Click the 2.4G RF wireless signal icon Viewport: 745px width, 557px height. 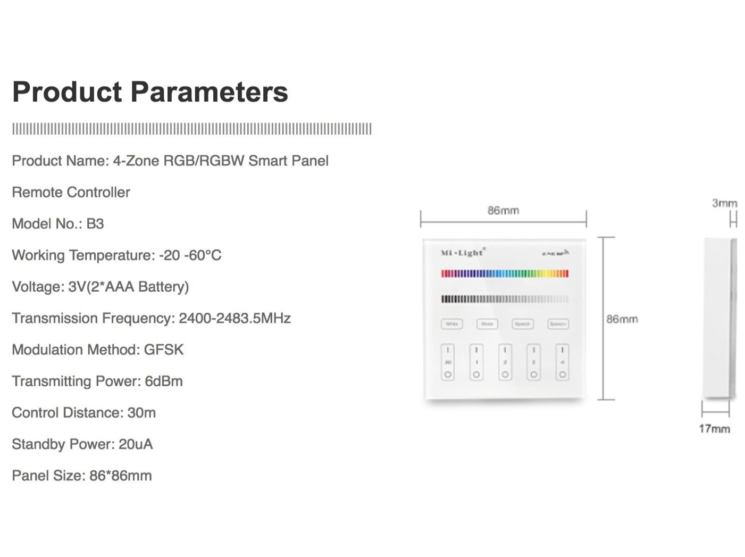(x=556, y=253)
